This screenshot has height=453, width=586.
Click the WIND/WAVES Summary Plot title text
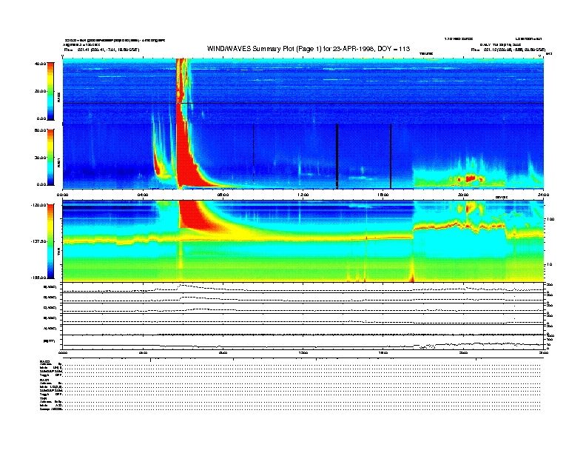[x=309, y=49]
